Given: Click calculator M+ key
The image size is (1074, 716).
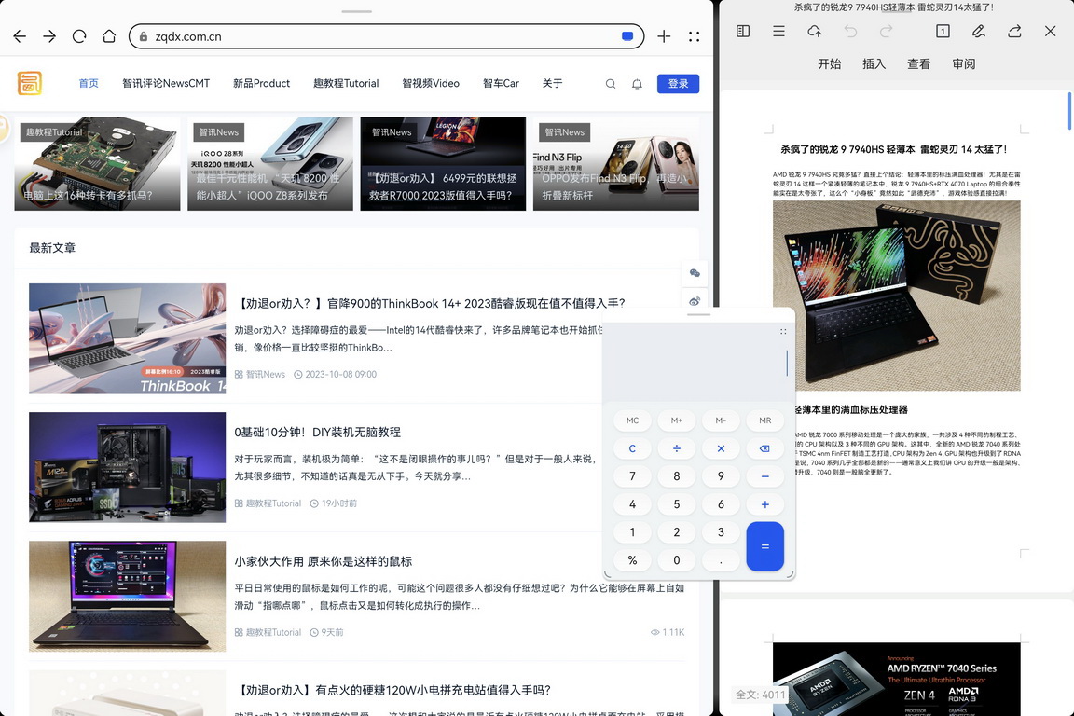Looking at the screenshot, I should 677,420.
